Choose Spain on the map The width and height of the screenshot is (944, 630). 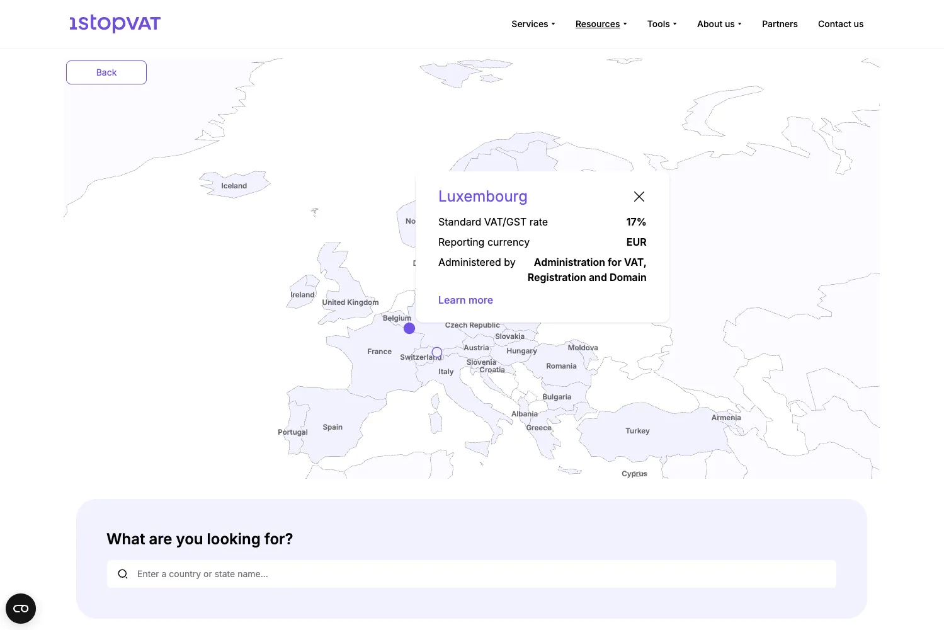333,427
